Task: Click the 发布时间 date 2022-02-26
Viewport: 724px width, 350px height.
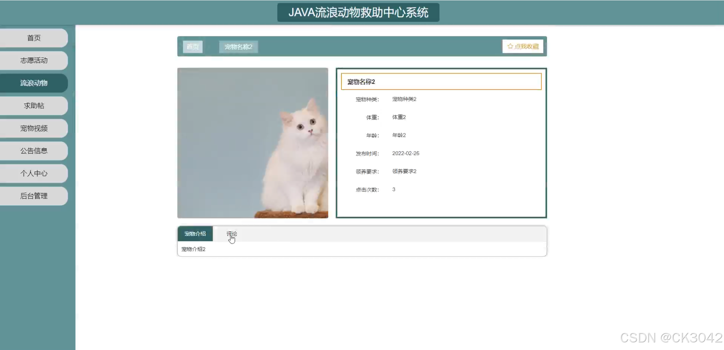Action: (x=406, y=153)
